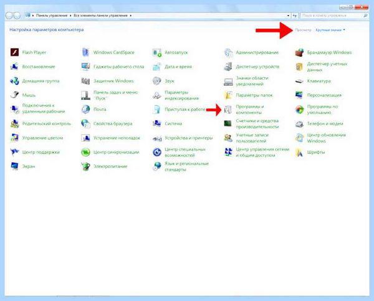374x301 pixels.
Task: Open the Электропитание icon
Action: point(85,166)
